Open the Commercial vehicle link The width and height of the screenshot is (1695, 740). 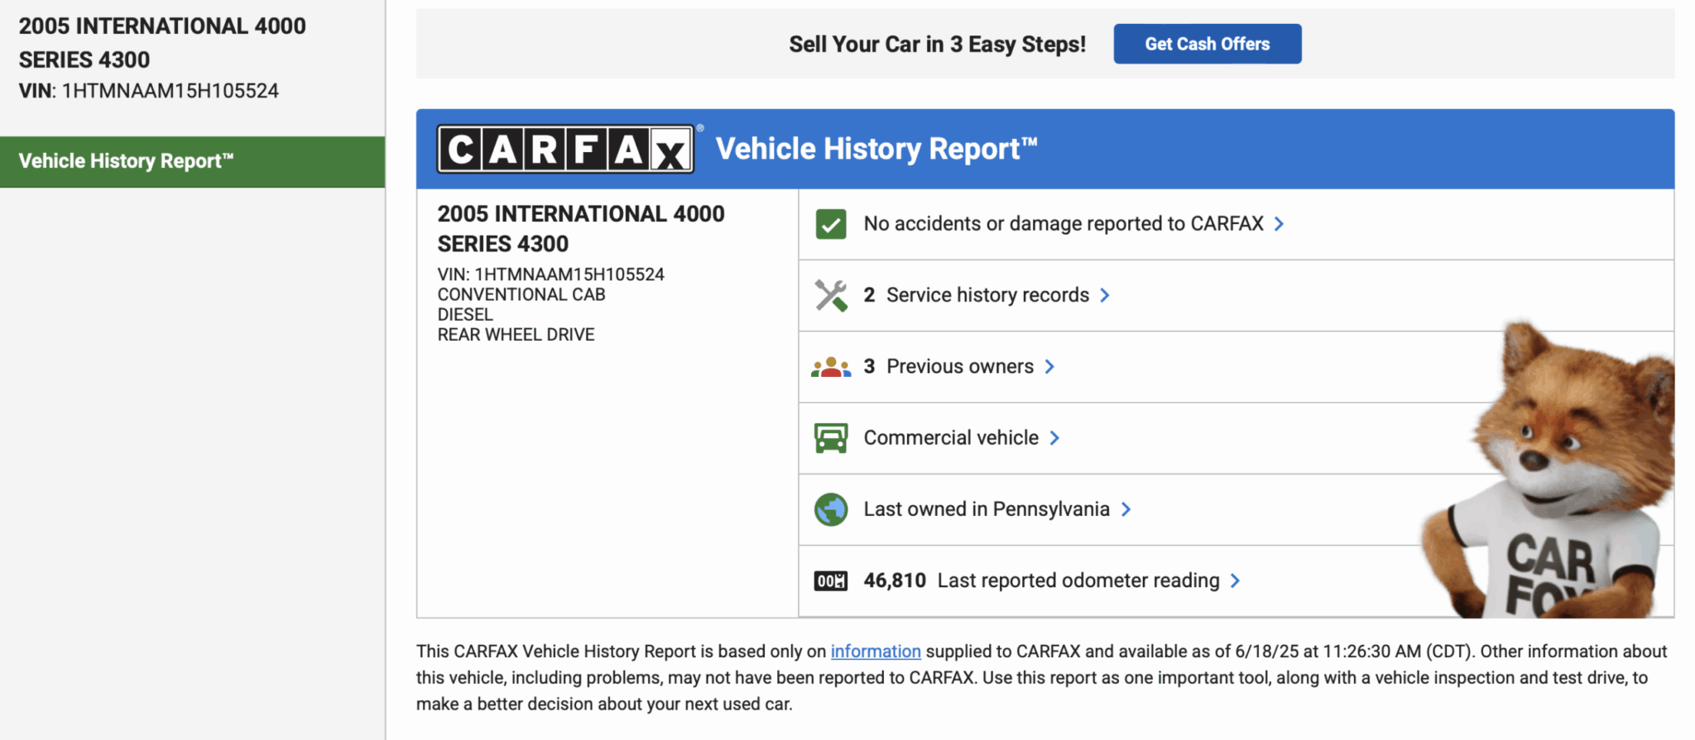tap(951, 437)
